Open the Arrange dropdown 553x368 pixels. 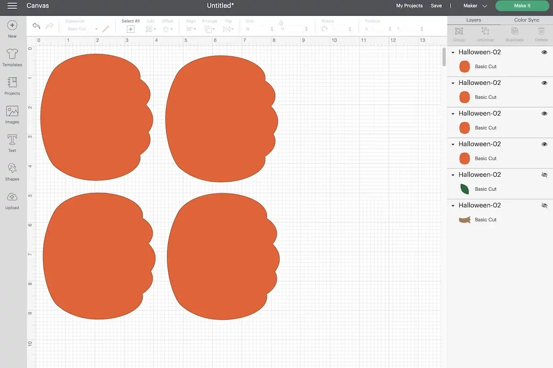coord(209,29)
